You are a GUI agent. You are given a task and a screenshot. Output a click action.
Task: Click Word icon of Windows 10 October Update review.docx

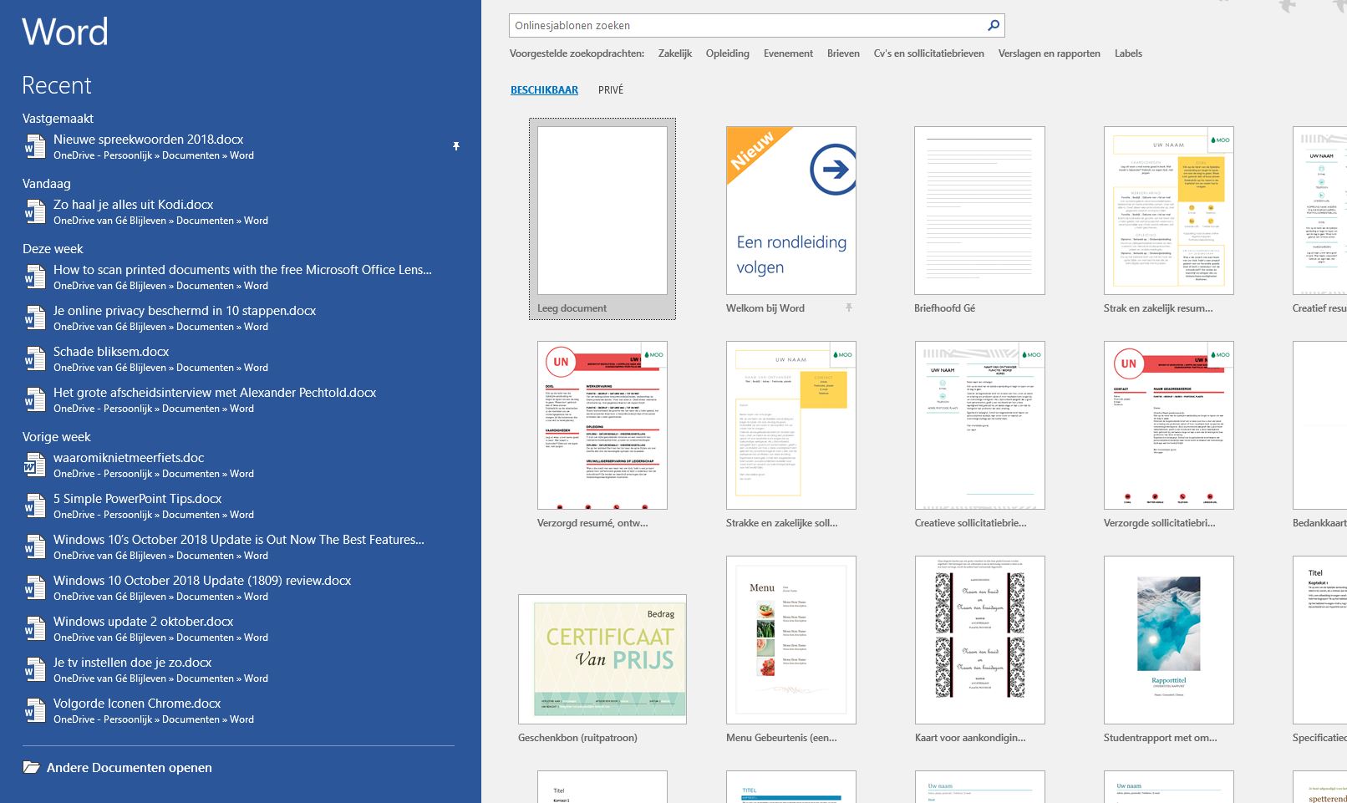coord(34,587)
